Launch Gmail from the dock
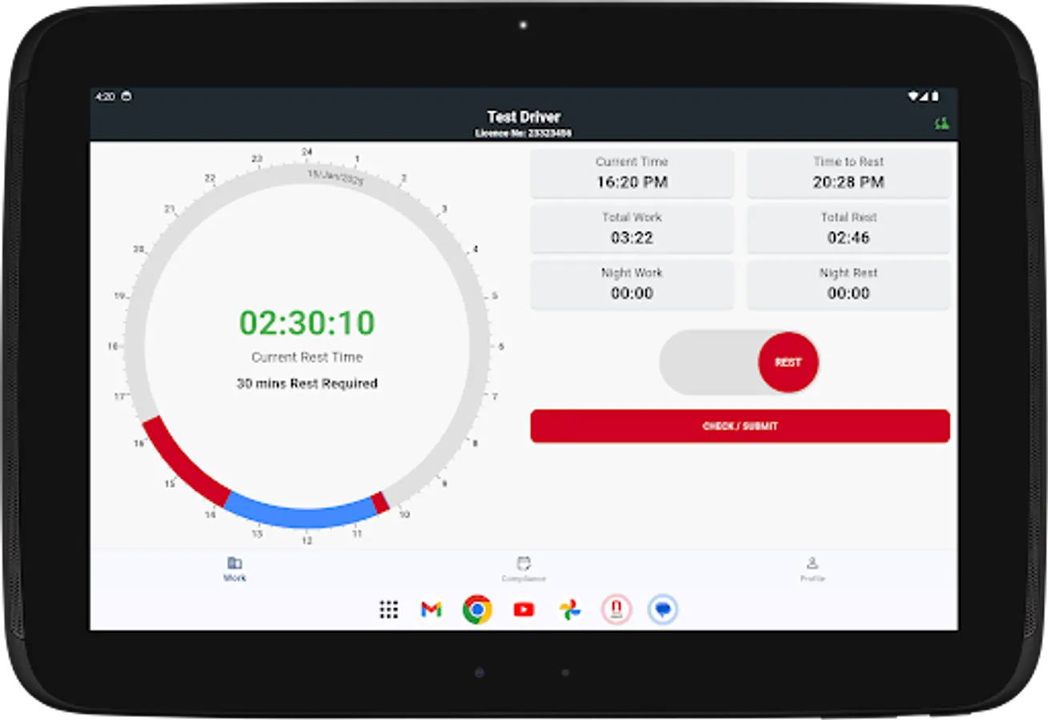This screenshot has width=1048, height=720. pos(432,610)
